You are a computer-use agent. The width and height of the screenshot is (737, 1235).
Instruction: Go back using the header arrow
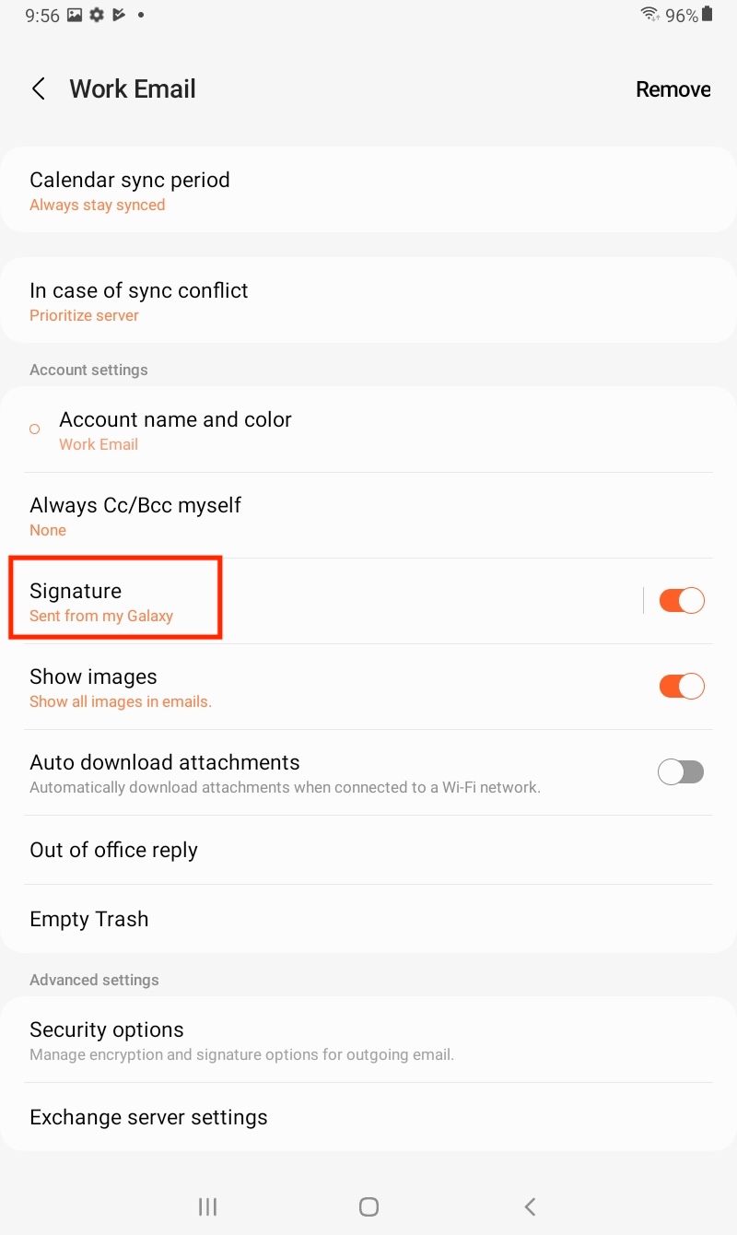(39, 89)
